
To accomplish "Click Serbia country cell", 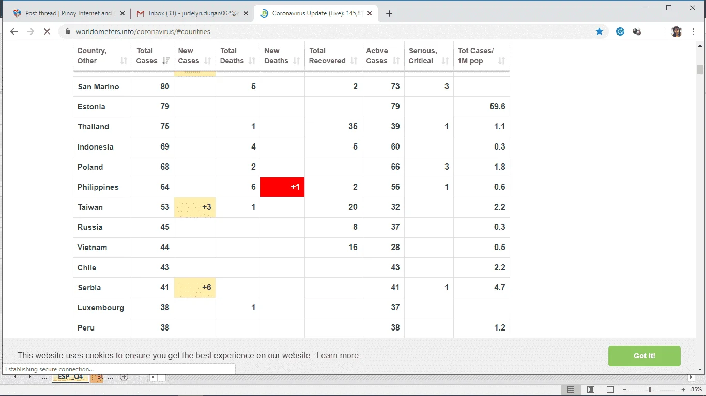I will [102, 288].
